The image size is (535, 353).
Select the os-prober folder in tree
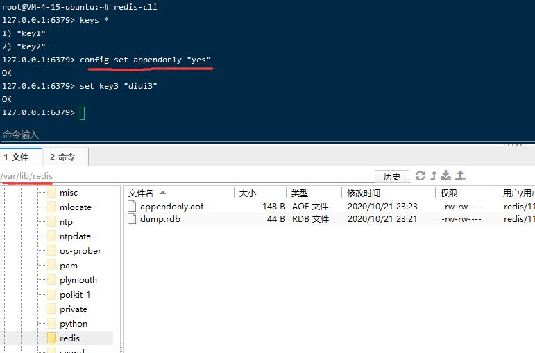click(x=80, y=251)
